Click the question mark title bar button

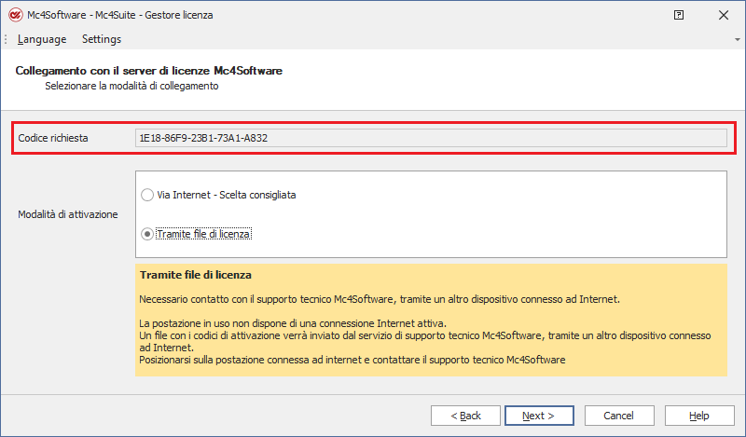(678, 16)
